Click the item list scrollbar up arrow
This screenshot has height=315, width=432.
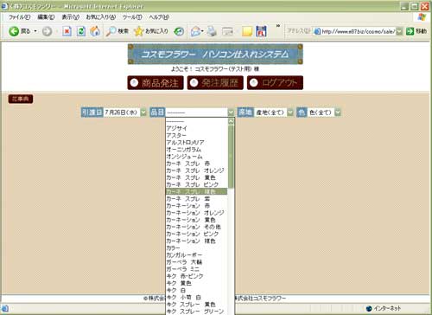coord(231,121)
